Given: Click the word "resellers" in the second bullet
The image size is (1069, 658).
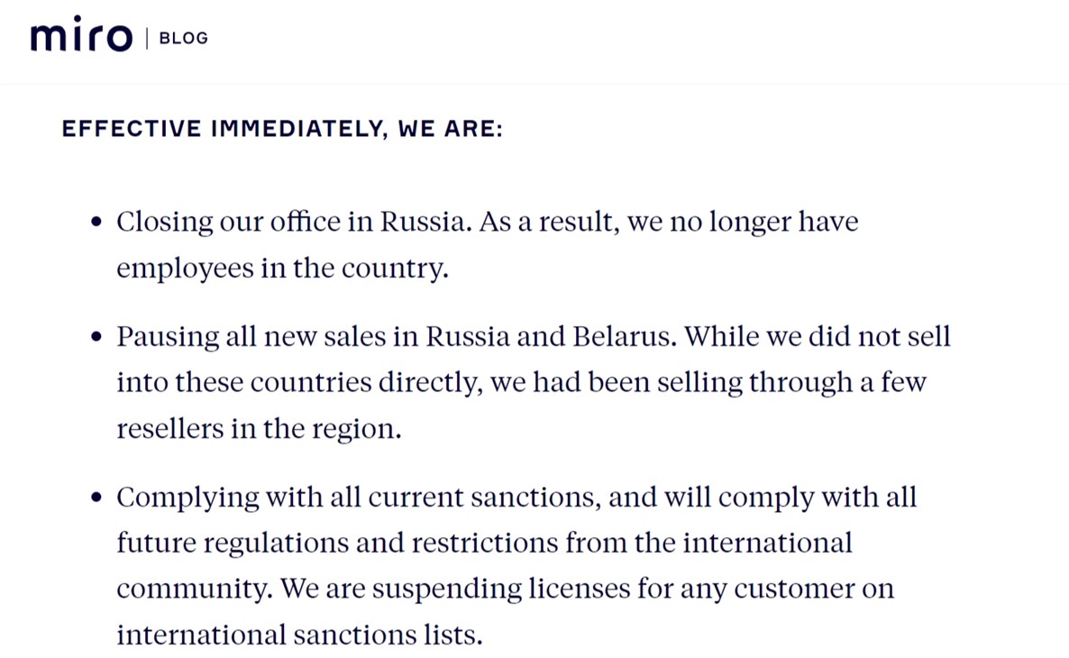Looking at the screenshot, I should (x=169, y=429).
